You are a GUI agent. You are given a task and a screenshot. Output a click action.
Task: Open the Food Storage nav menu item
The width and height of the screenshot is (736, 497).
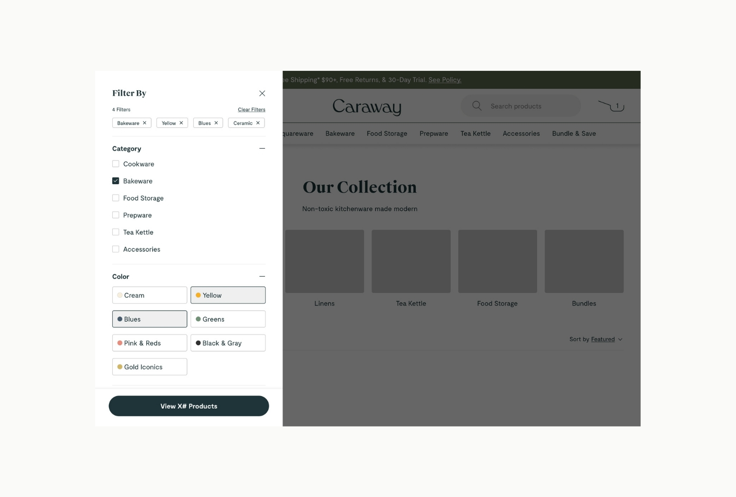click(387, 133)
